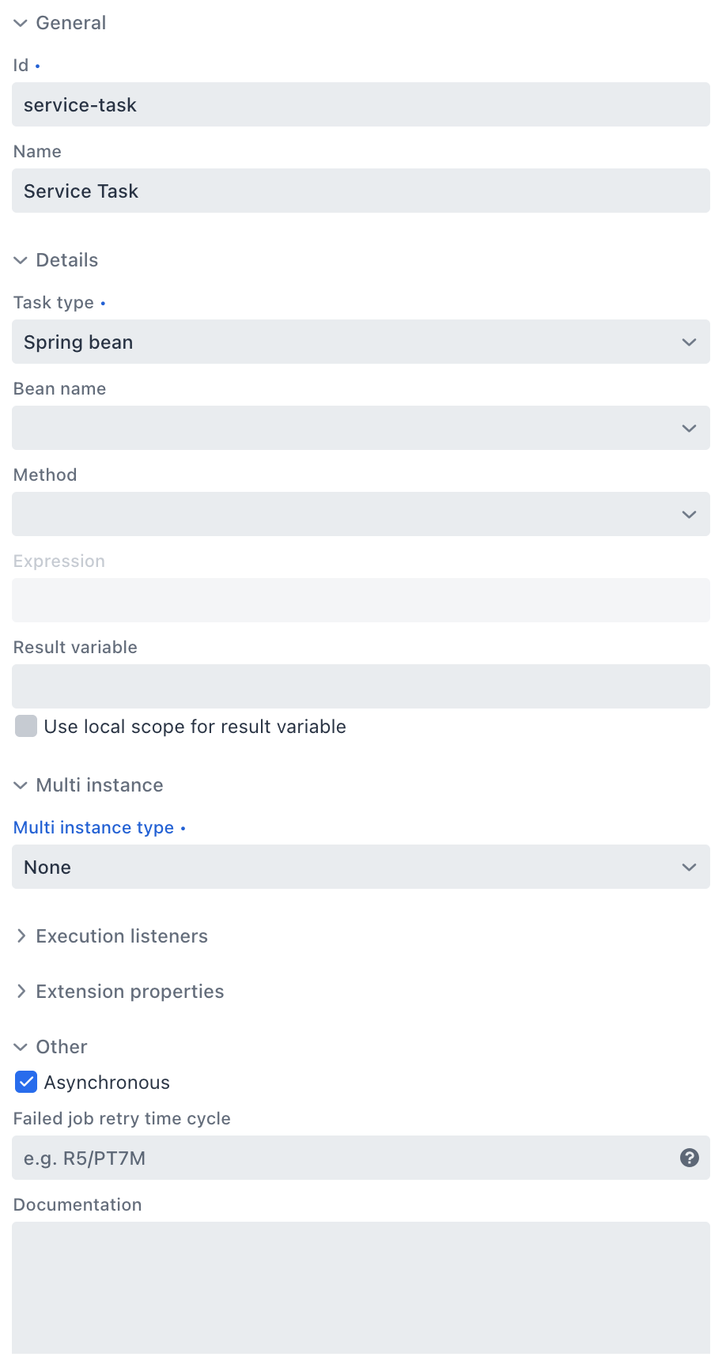Viewport: 726px width, 1368px height.
Task: Enable local scope for result variable
Action: (x=25, y=726)
